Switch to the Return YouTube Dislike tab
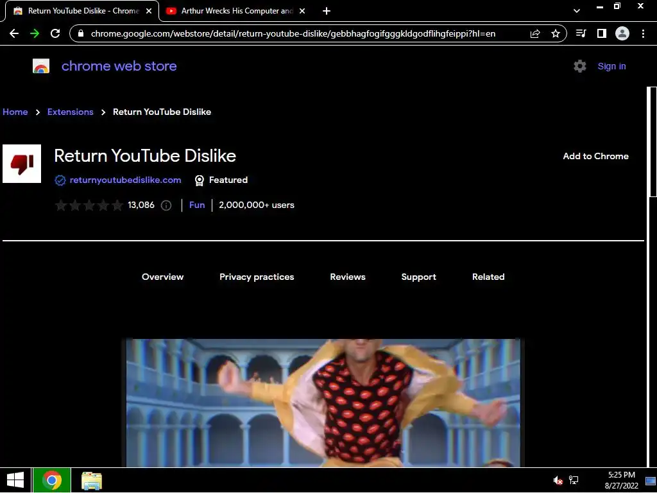 pyautogui.click(x=81, y=11)
